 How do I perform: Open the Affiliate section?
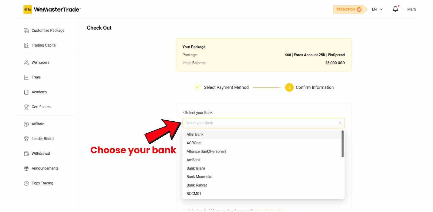click(38, 124)
